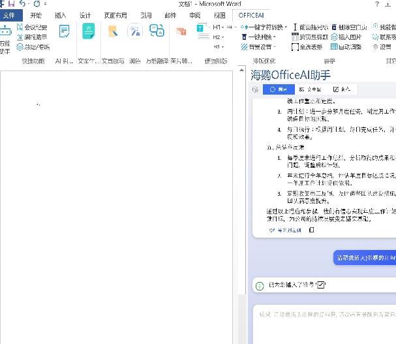This screenshot has width=396, height=344.
Task: Switch to the 开始 ribbon tab
Action: [36, 16]
